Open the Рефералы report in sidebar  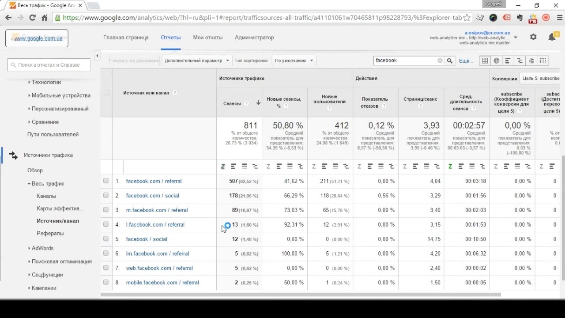pyautogui.click(x=50, y=233)
